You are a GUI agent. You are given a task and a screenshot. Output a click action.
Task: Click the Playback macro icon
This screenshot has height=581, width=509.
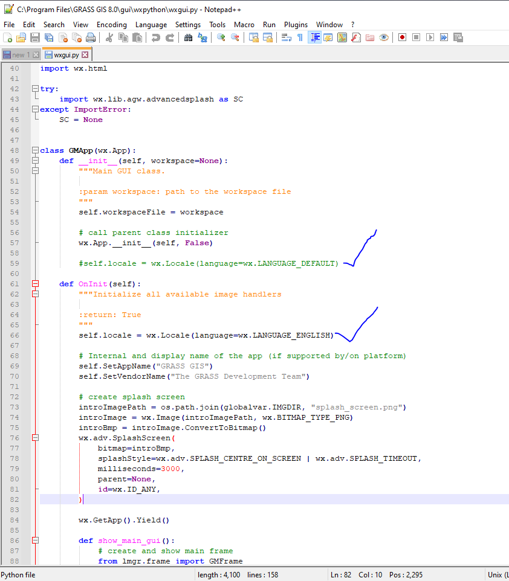430,37
